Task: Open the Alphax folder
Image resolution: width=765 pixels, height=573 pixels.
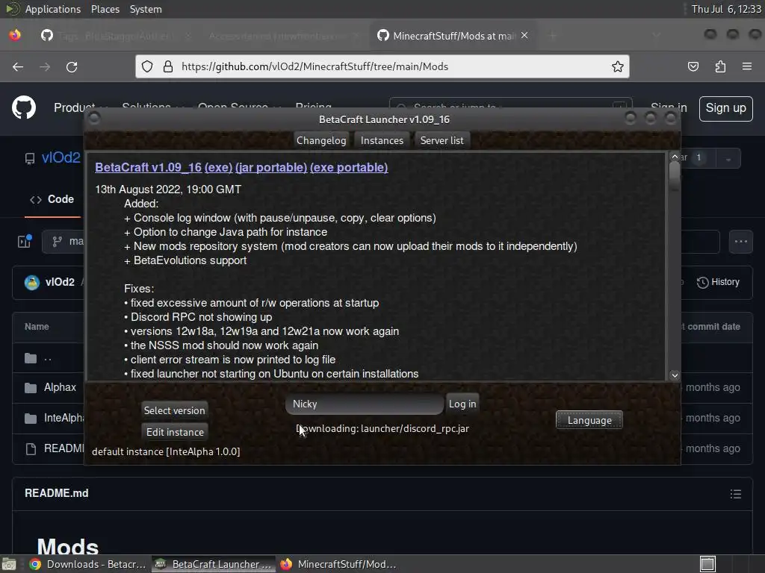Action: 60,388
